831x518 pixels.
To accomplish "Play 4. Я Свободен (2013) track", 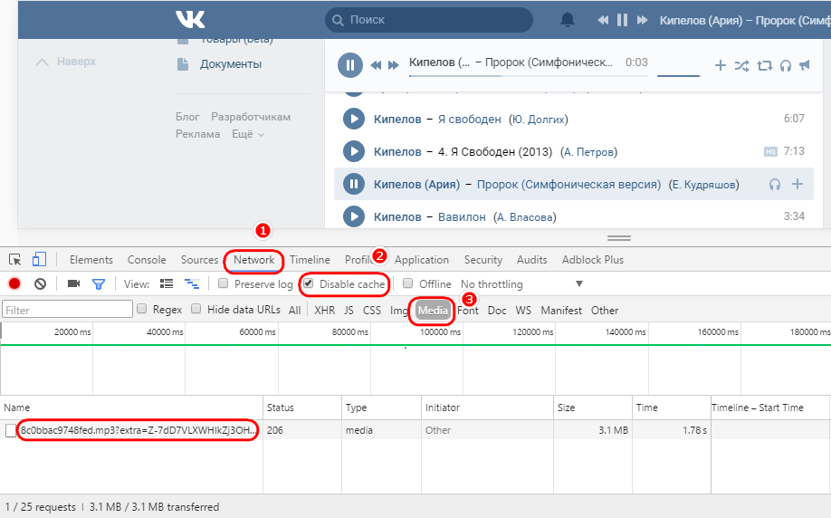I will pos(354,151).
